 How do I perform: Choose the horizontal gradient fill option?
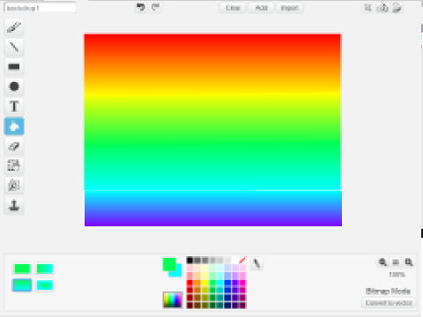click(45, 269)
